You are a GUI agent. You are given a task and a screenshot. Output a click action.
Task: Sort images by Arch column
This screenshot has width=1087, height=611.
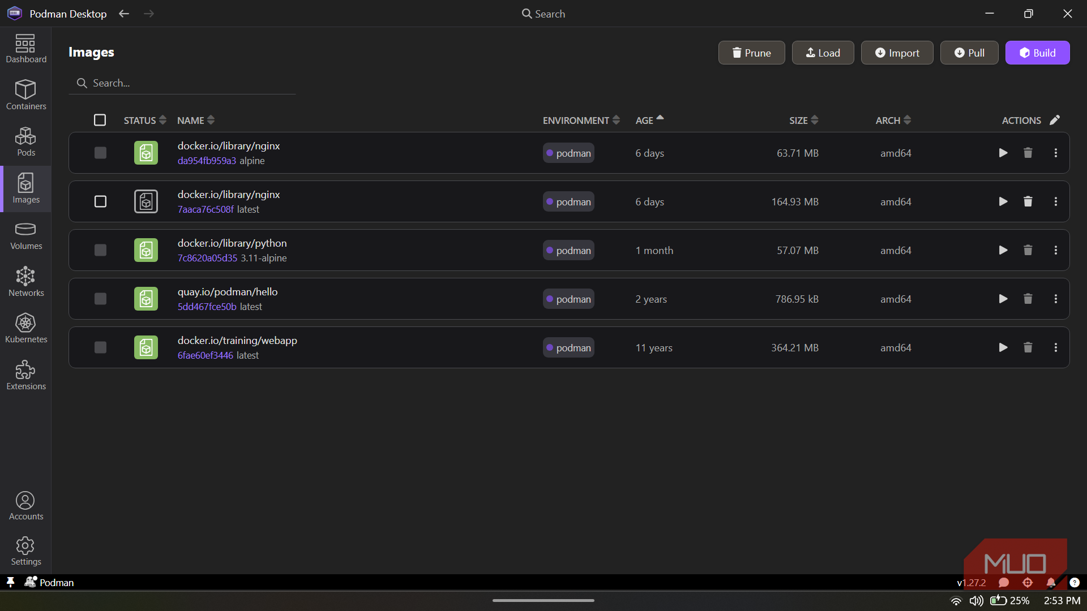coord(893,120)
